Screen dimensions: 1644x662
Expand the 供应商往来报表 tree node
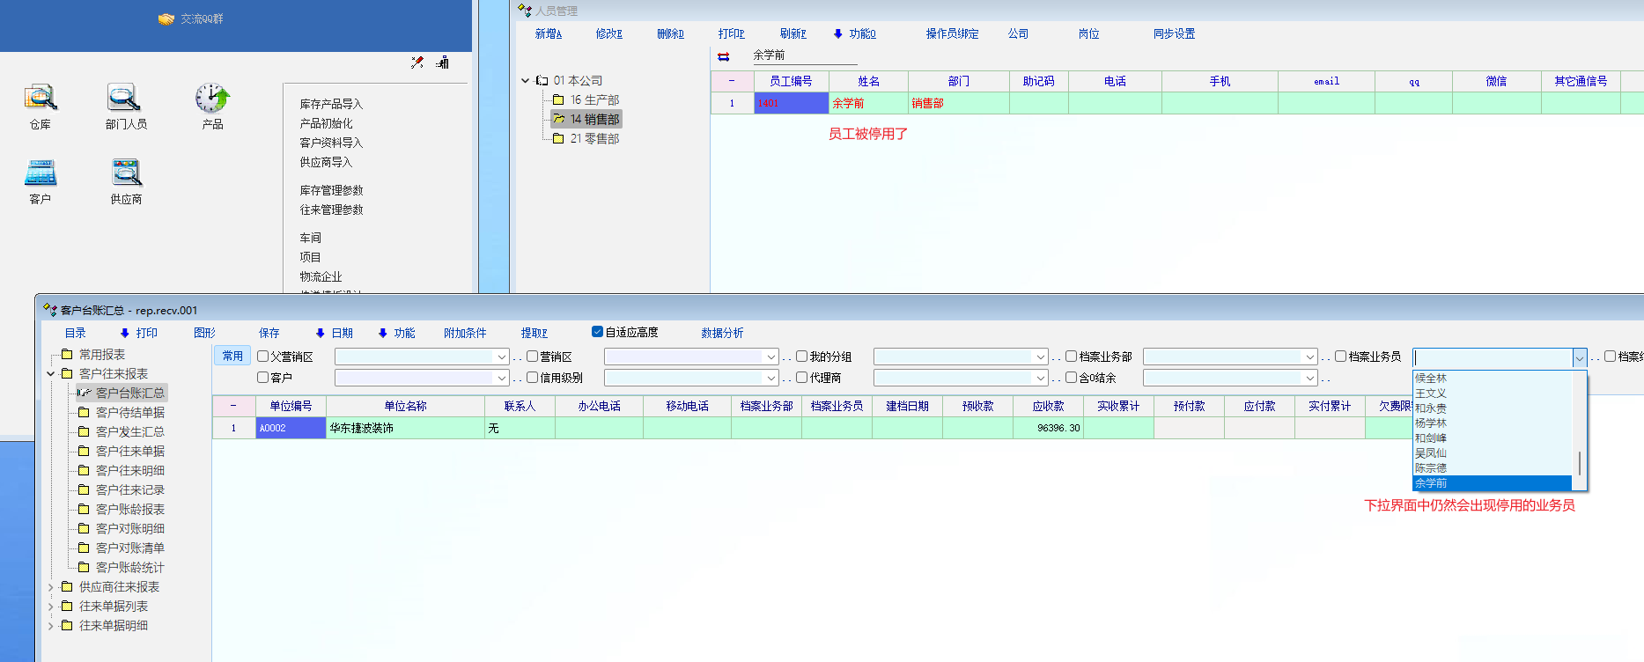51,587
